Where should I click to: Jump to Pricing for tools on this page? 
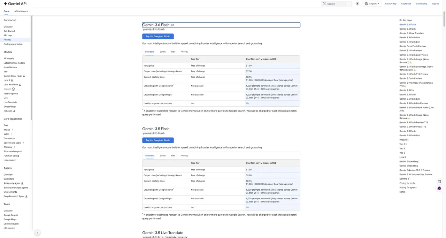point(407,183)
